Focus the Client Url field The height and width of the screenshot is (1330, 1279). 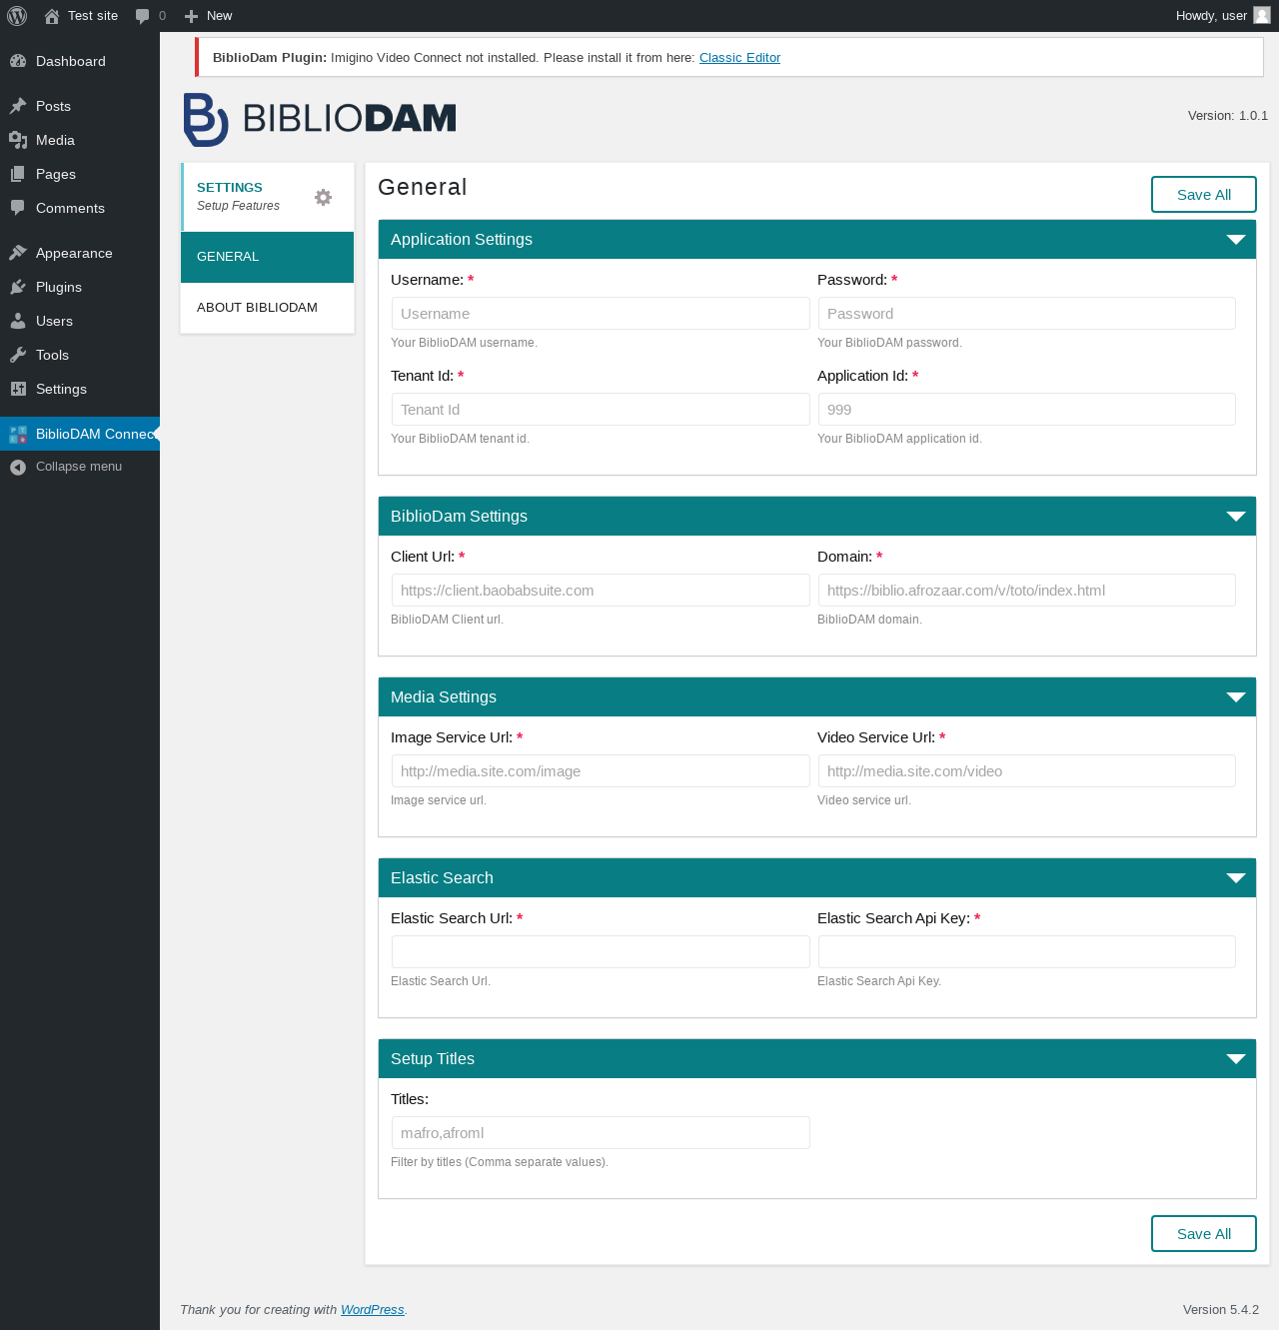coord(601,591)
